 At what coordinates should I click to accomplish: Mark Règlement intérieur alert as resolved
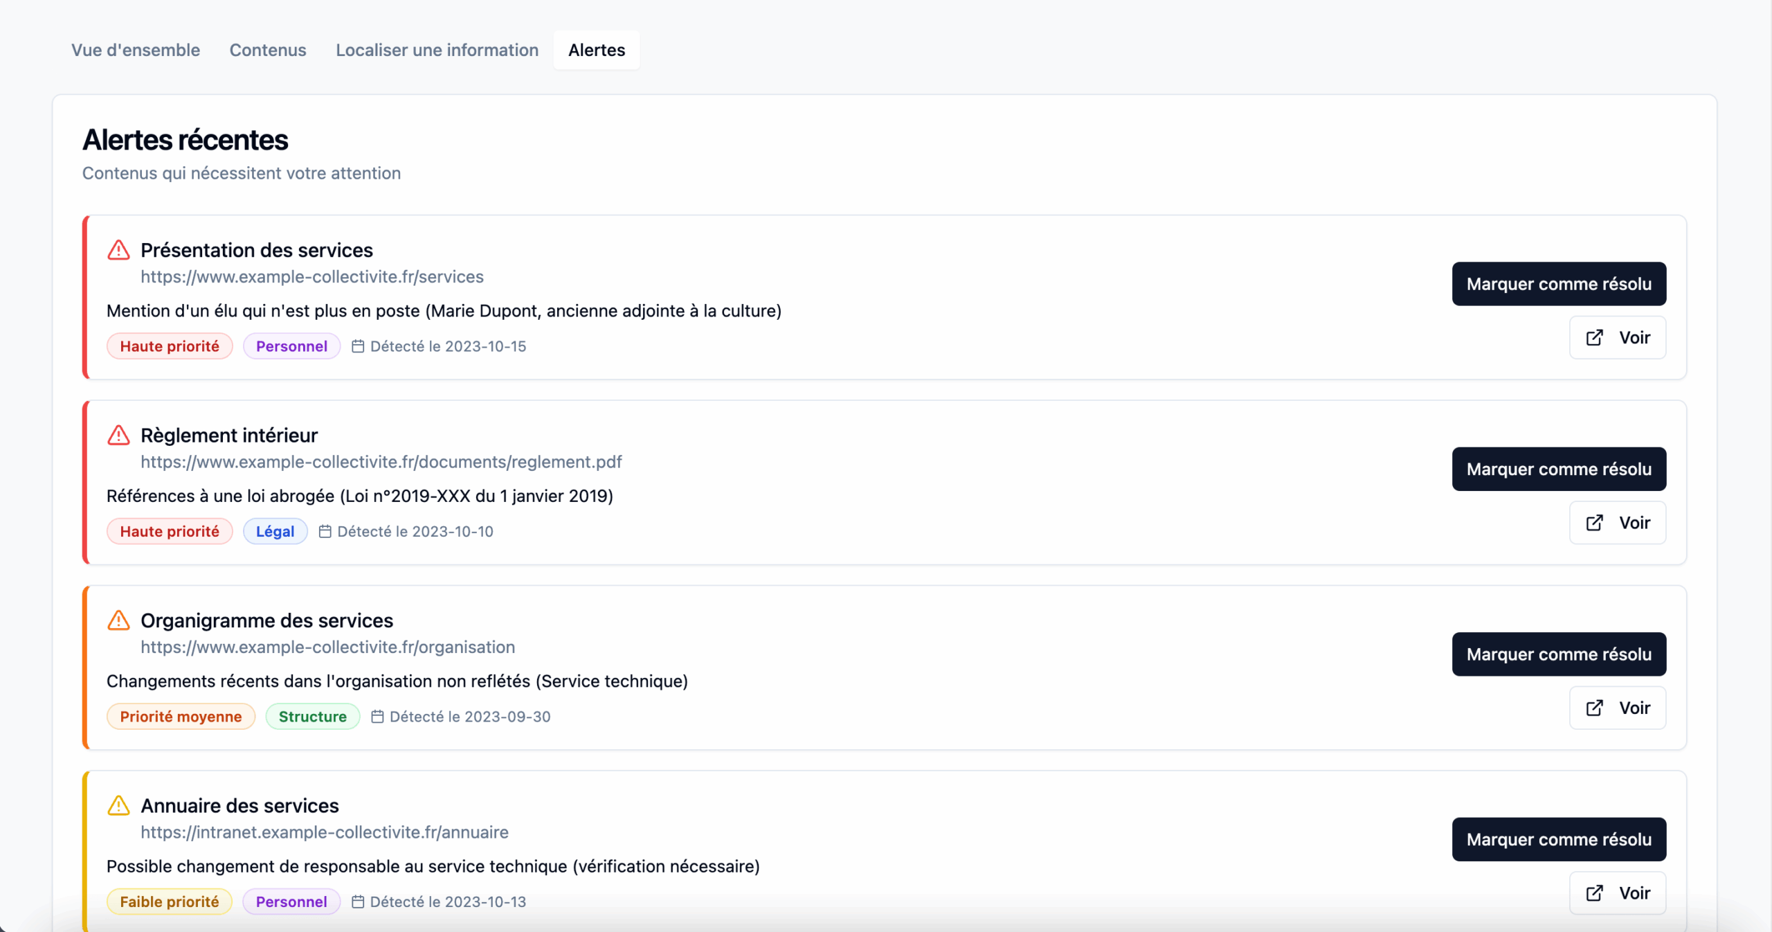1559,469
